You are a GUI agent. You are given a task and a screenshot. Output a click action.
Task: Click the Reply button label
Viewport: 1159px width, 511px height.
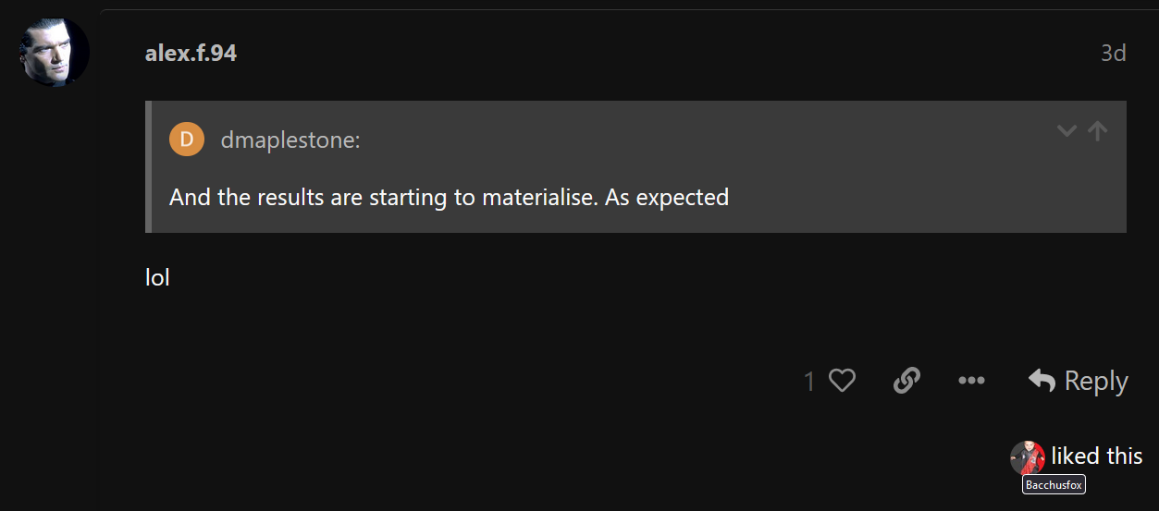coord(1096,381)
